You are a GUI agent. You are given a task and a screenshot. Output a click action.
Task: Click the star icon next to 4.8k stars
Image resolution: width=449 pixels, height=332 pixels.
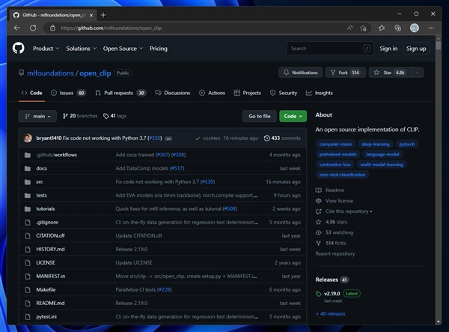(319, 222)
